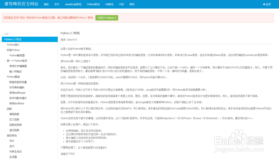Go to JavaScript教程 in the navbar

click(x=73, y=4)
